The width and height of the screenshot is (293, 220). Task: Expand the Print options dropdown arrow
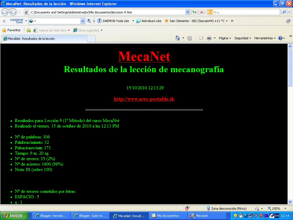215,38
